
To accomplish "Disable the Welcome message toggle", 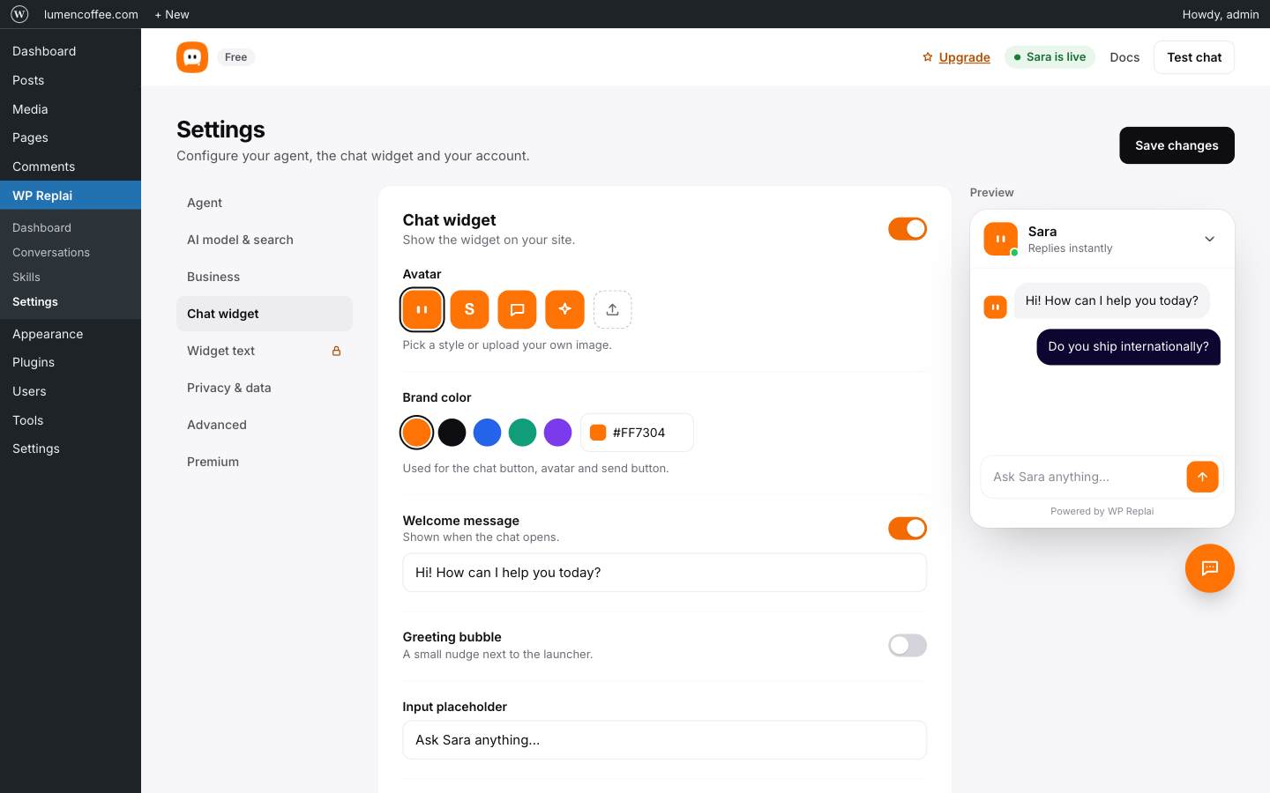I will pyautogui.click(x=907, y=529).
